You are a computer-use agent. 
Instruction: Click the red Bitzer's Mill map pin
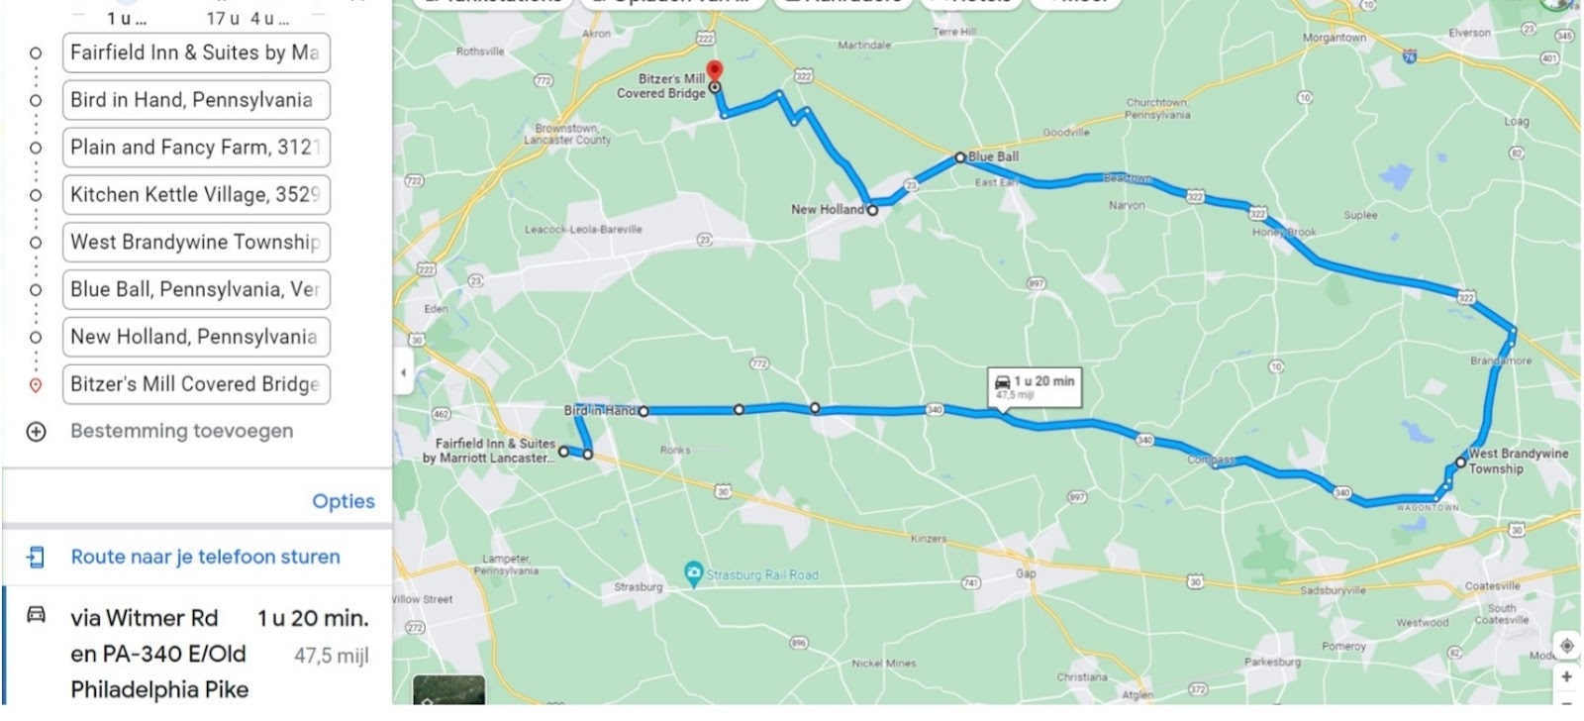pyautogui.click(x=715, y=72)
